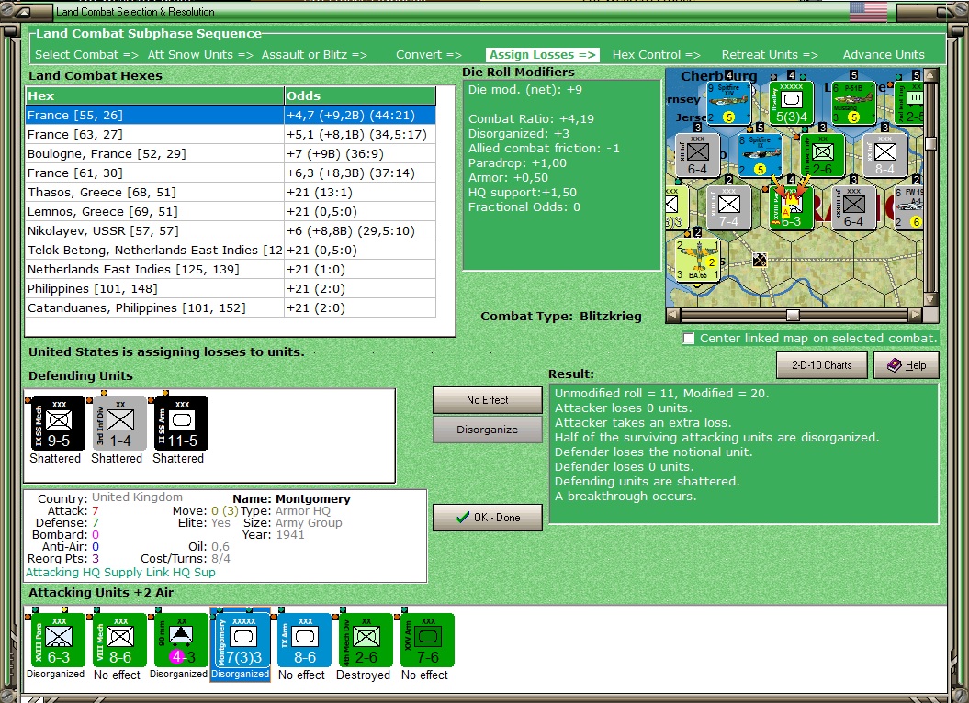Select the Assault or Blitz subphase step
969x703 pixels.
coord(314,54)
